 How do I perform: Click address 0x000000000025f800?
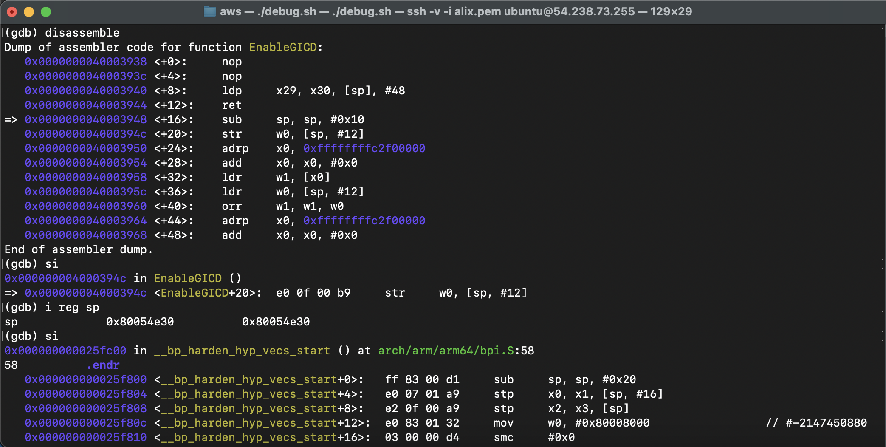86,379
